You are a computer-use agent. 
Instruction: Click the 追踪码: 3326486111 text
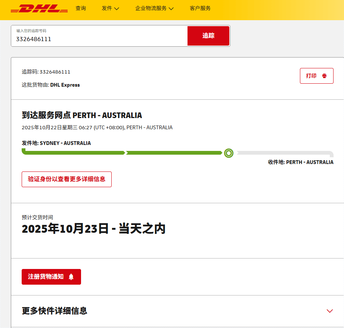point(46,72)
